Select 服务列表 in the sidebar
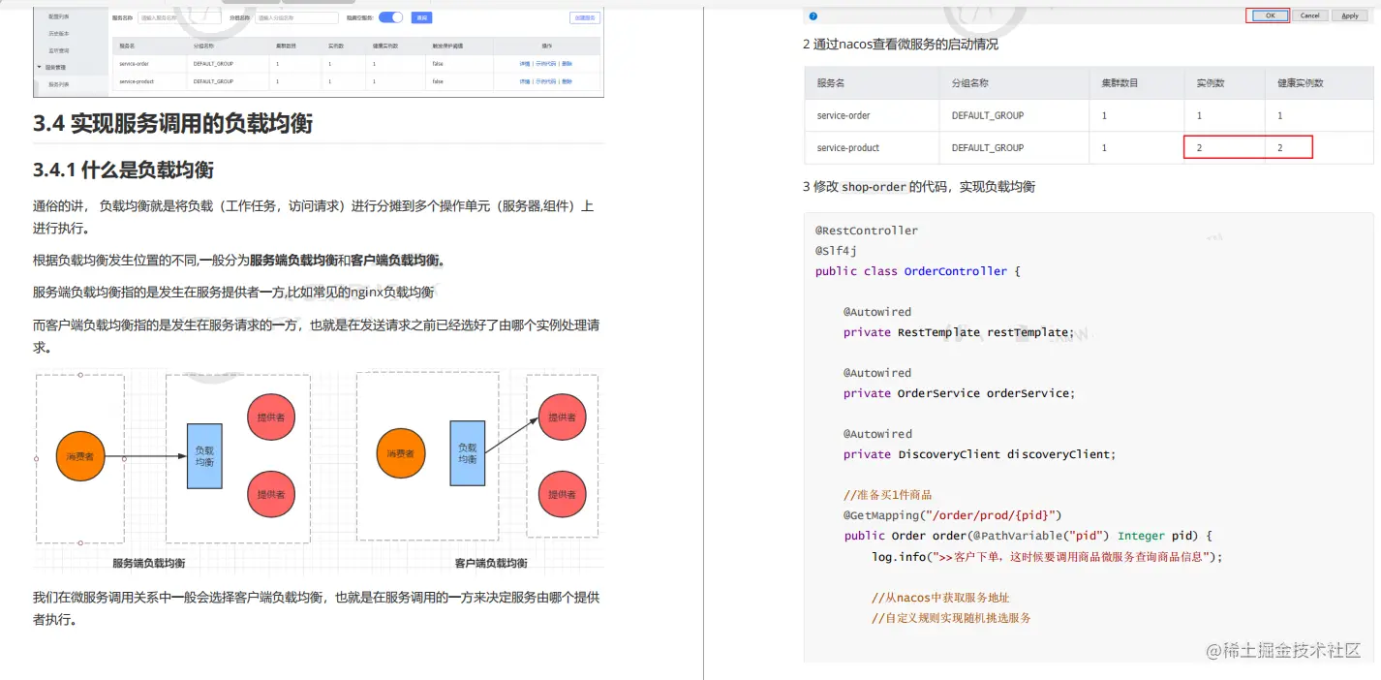Image resolution: width=1381 pixels, height=680 pixels. (x=59, y=83)
